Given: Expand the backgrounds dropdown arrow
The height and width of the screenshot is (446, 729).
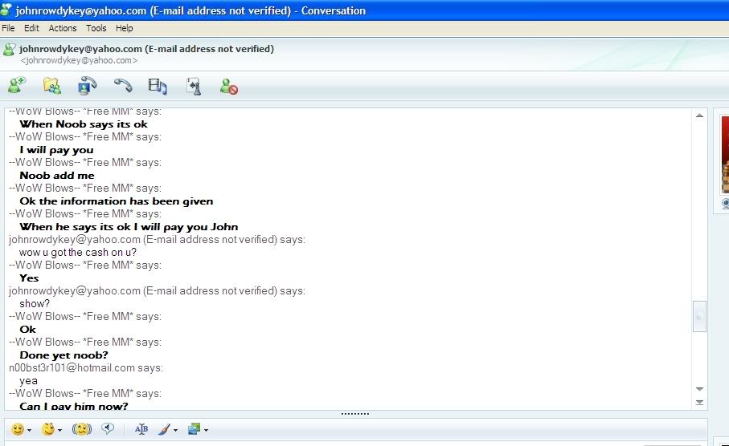Looking at the screenshot, I should (206, 430).
